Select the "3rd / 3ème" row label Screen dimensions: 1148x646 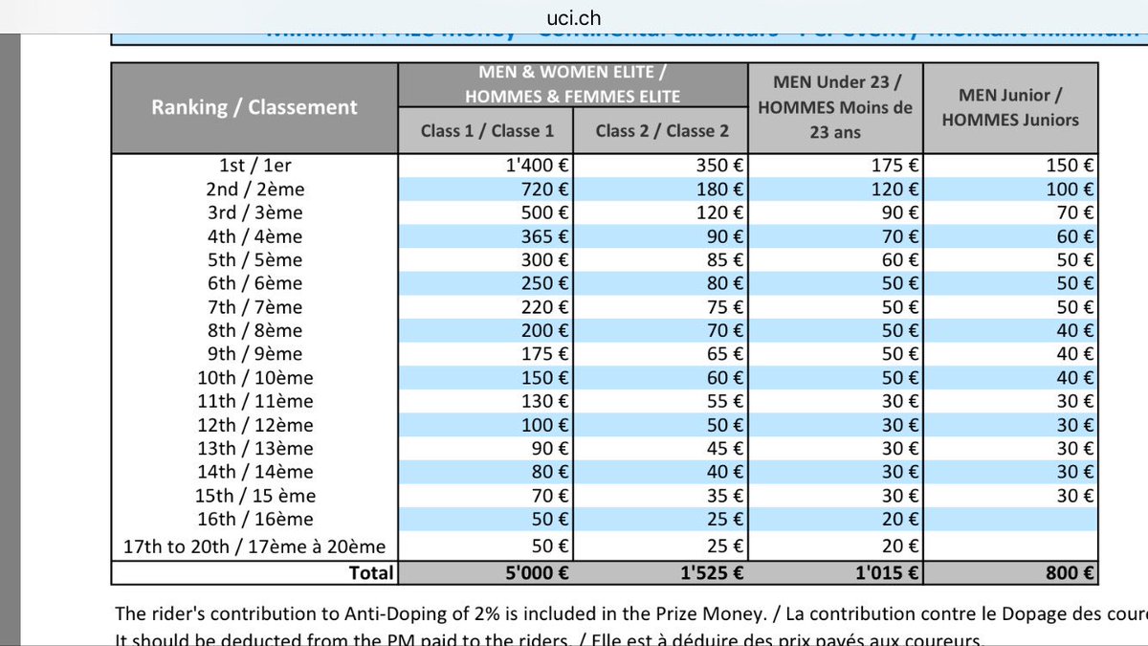coord(254,212)
